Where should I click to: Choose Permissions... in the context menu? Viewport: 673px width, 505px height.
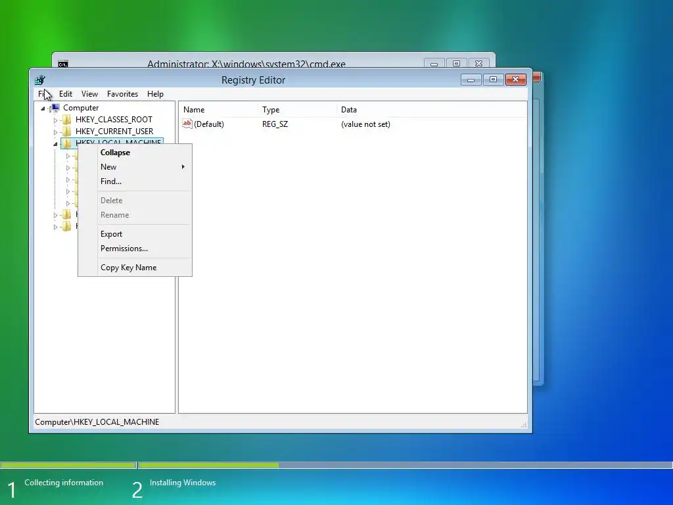[135, 248]
